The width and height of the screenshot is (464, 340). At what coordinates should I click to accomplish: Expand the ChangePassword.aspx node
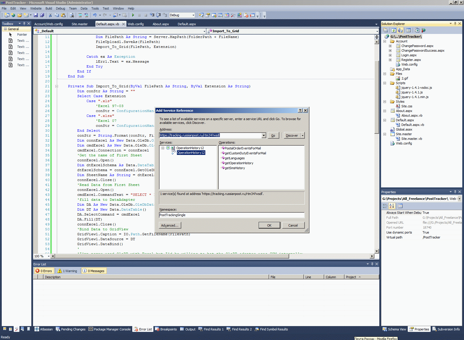click(390, 46)
